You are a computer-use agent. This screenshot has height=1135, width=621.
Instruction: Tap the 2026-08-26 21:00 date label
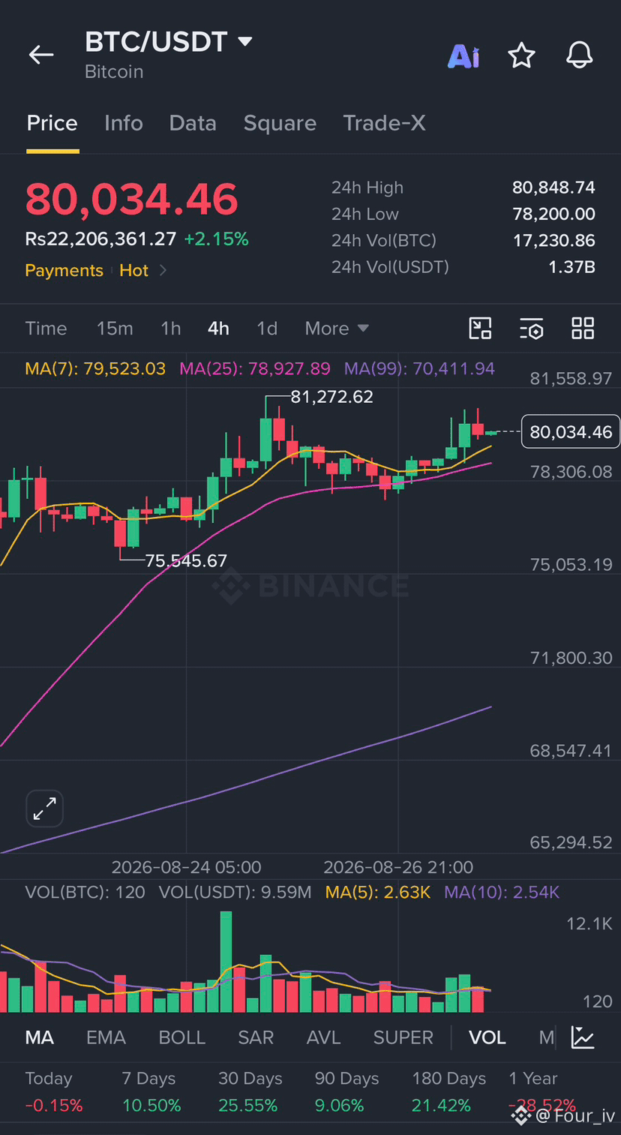tap(398, 867)
